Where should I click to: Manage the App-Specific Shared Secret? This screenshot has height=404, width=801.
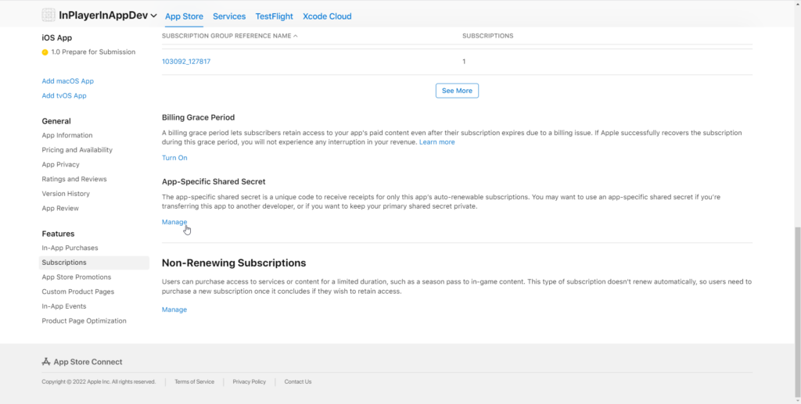coord(174,222)
